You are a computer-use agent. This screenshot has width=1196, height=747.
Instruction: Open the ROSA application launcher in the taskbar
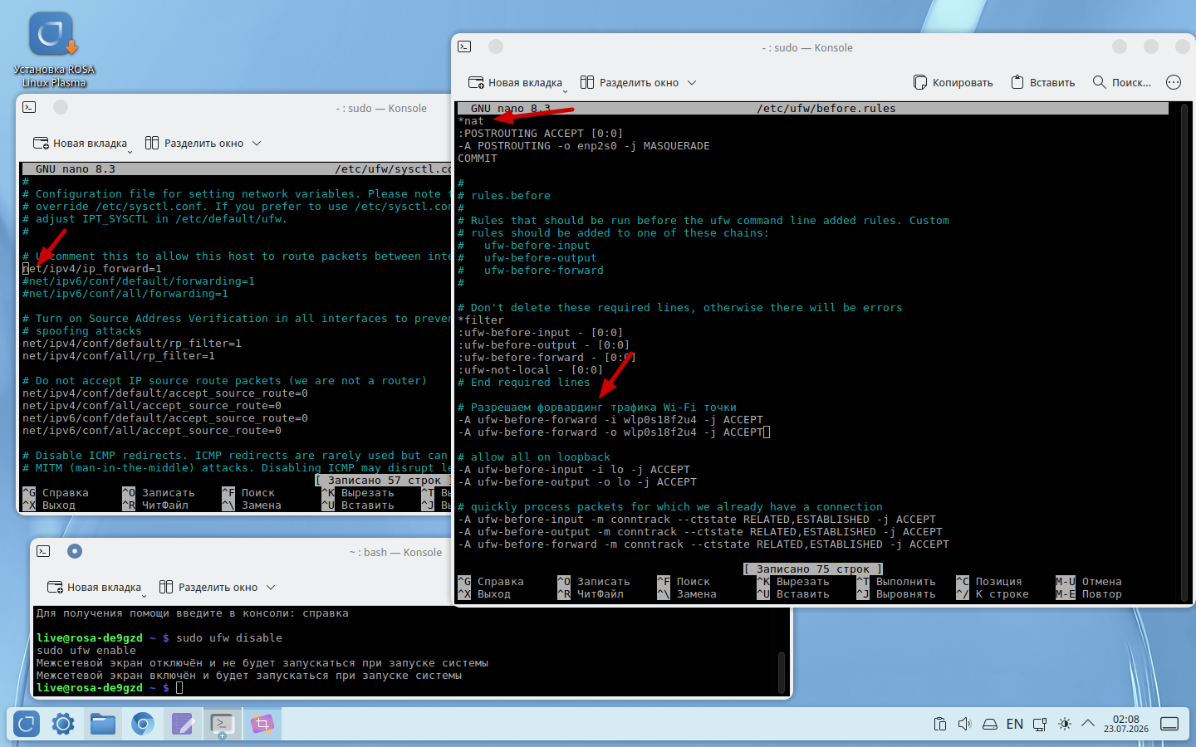pos(27,724)
